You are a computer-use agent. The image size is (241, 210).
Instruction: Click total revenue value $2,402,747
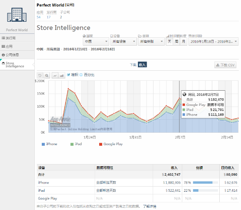tap(171, 174)
